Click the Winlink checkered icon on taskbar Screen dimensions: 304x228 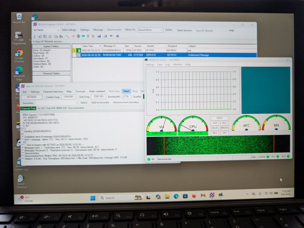[x=212, y=195]
